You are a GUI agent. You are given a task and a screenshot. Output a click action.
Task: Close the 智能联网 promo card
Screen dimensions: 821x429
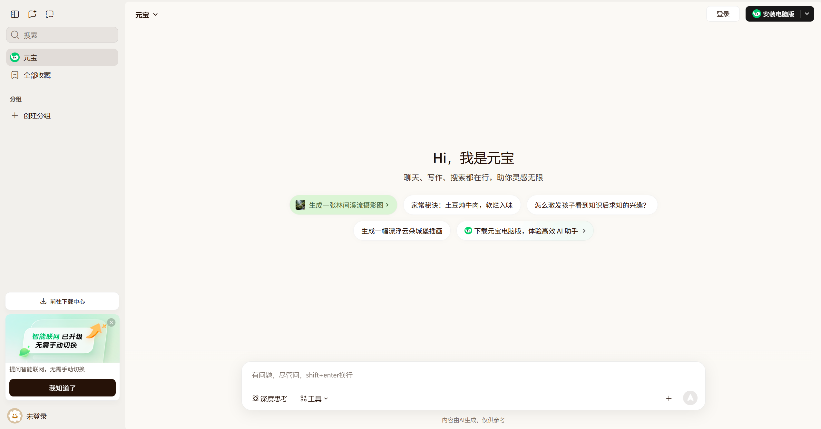[x=111, y=322]
